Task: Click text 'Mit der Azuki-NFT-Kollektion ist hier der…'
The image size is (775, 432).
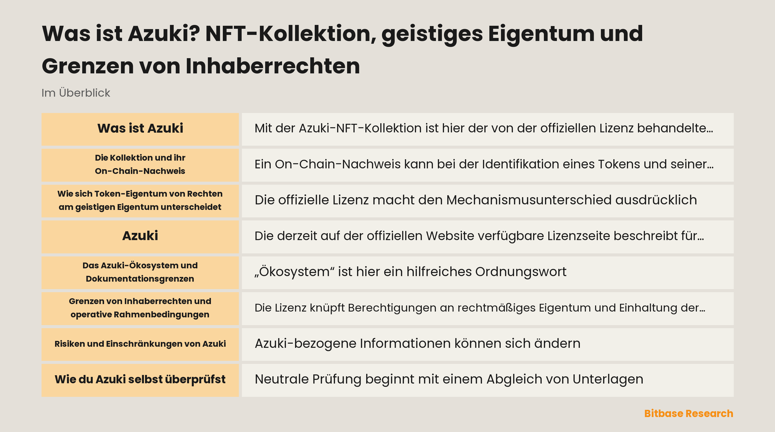Action: 484,128
